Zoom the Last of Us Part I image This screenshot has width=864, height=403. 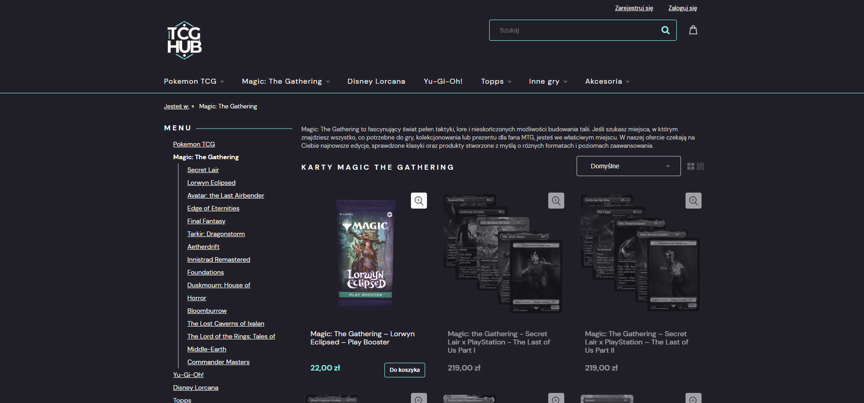(x=556, y=200)
